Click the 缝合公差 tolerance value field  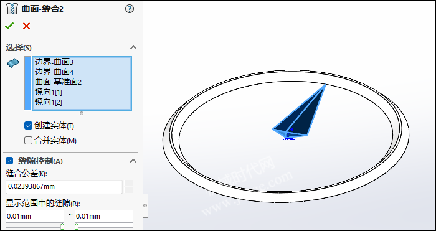click(x=64, y=187)
